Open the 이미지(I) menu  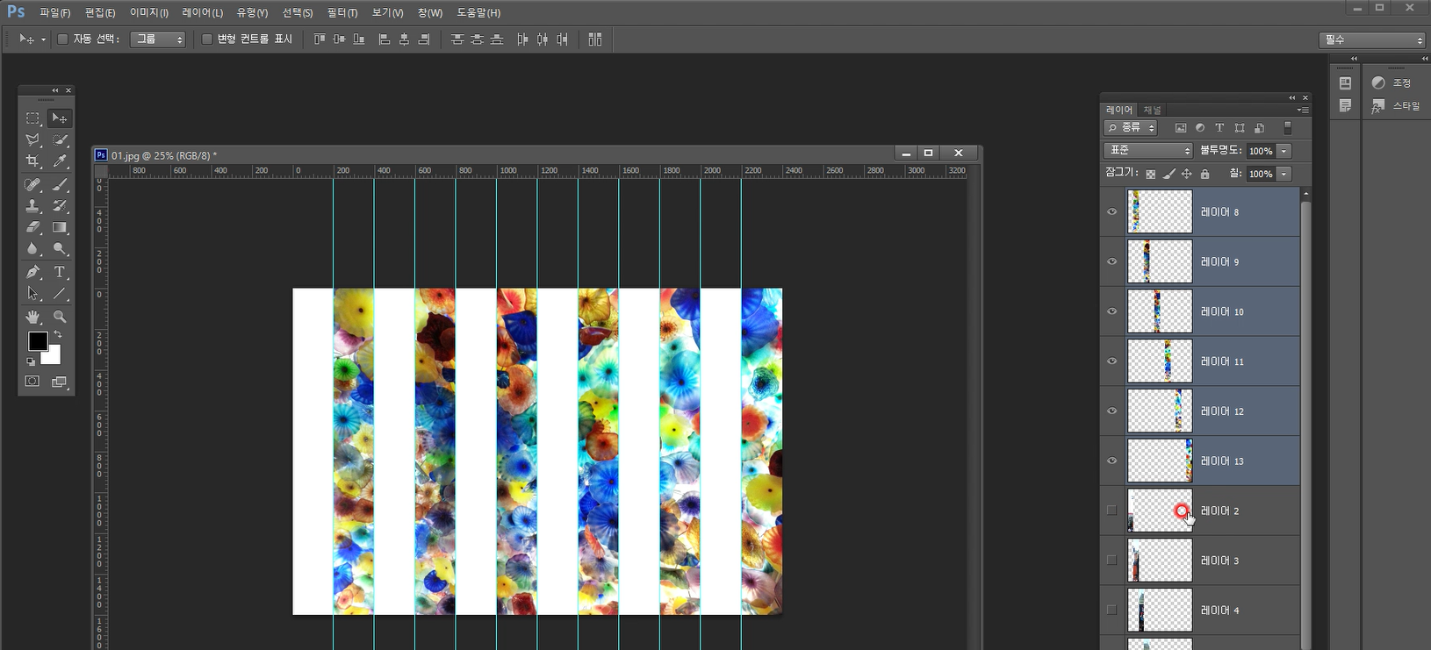[149, 13]
